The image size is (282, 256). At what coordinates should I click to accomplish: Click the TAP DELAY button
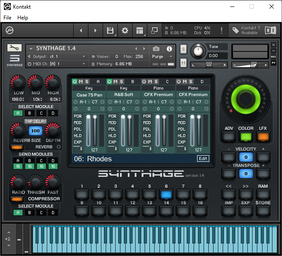click(x=36, y=122)
